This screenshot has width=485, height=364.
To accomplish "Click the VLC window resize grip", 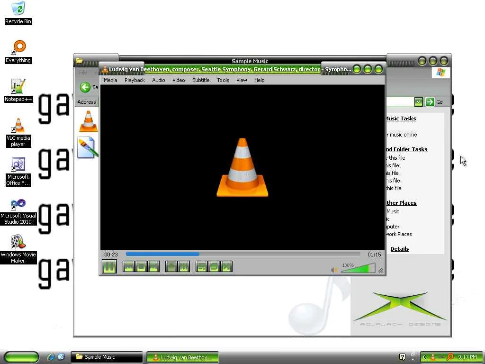I will point(381,271).
